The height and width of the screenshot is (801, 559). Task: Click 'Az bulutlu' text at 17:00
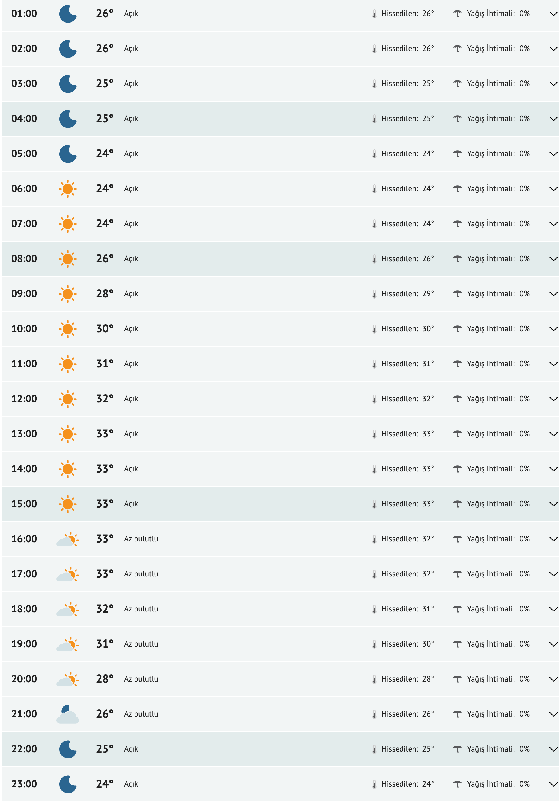[141, 574]
